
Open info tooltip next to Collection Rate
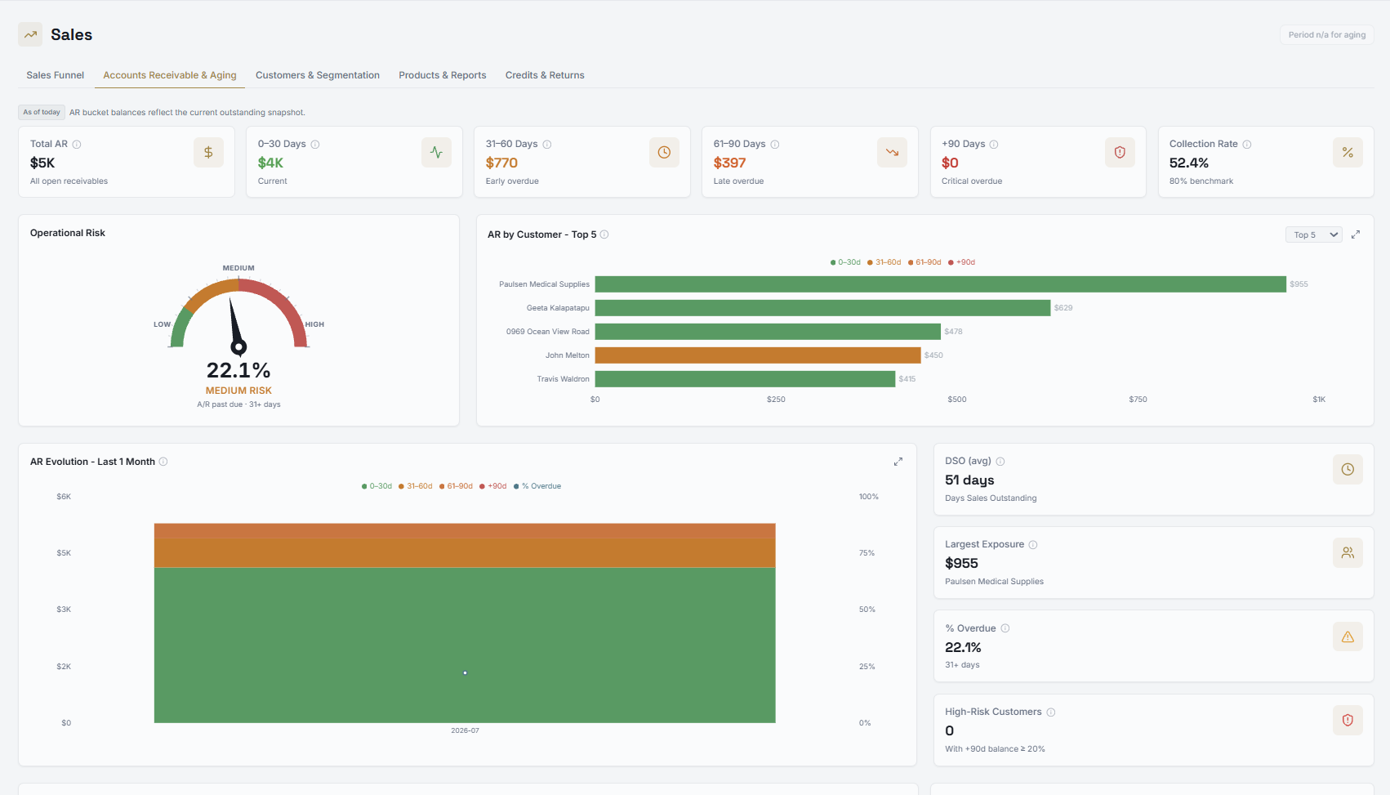pyautogui.click(x=1247, y=144)
